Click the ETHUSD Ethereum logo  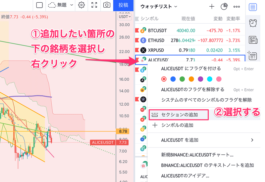tap(143, 40)
